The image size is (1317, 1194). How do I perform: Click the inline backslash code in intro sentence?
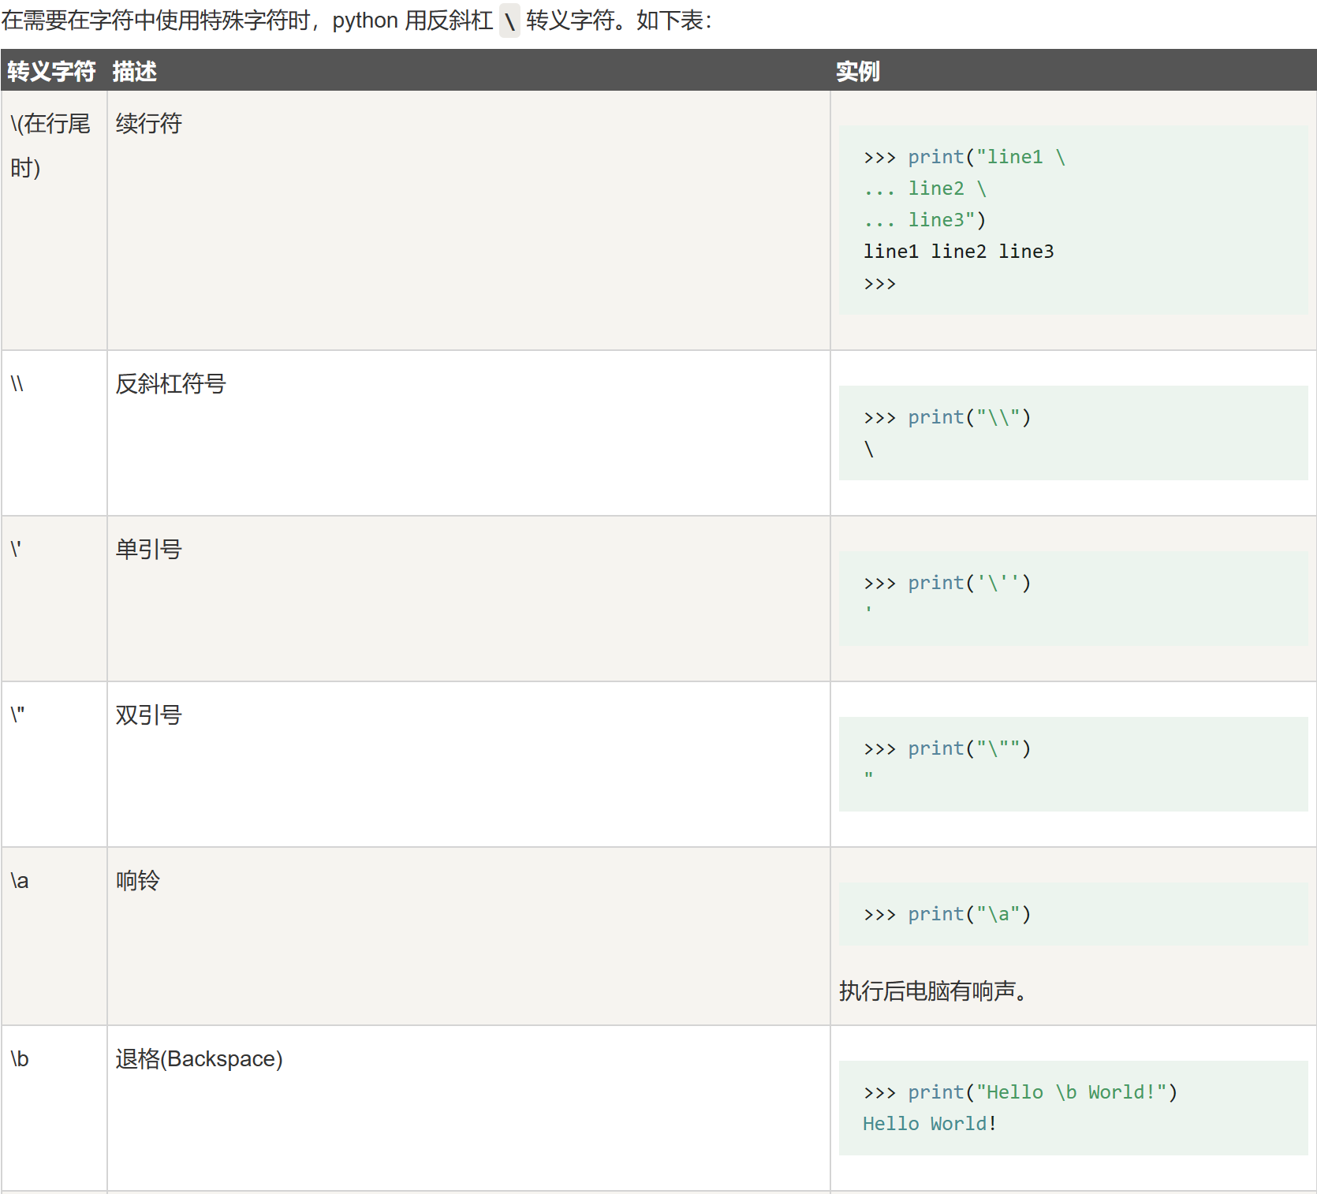pos(510,21)
